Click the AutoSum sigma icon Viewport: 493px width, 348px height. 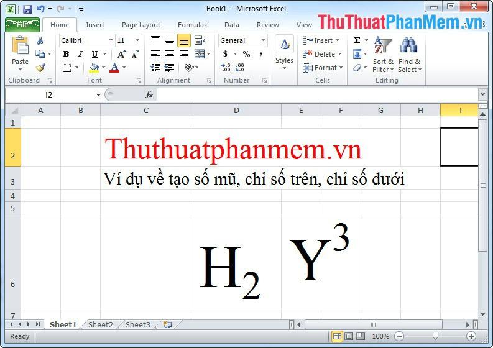(x=357, y=40)
